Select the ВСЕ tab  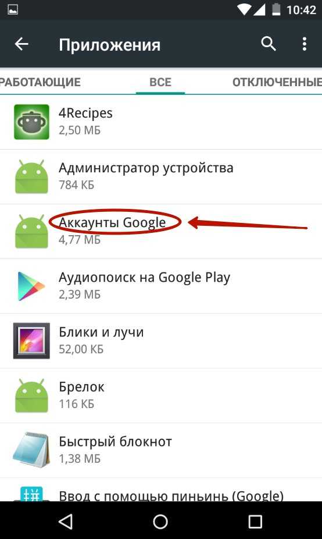point(160,82)
